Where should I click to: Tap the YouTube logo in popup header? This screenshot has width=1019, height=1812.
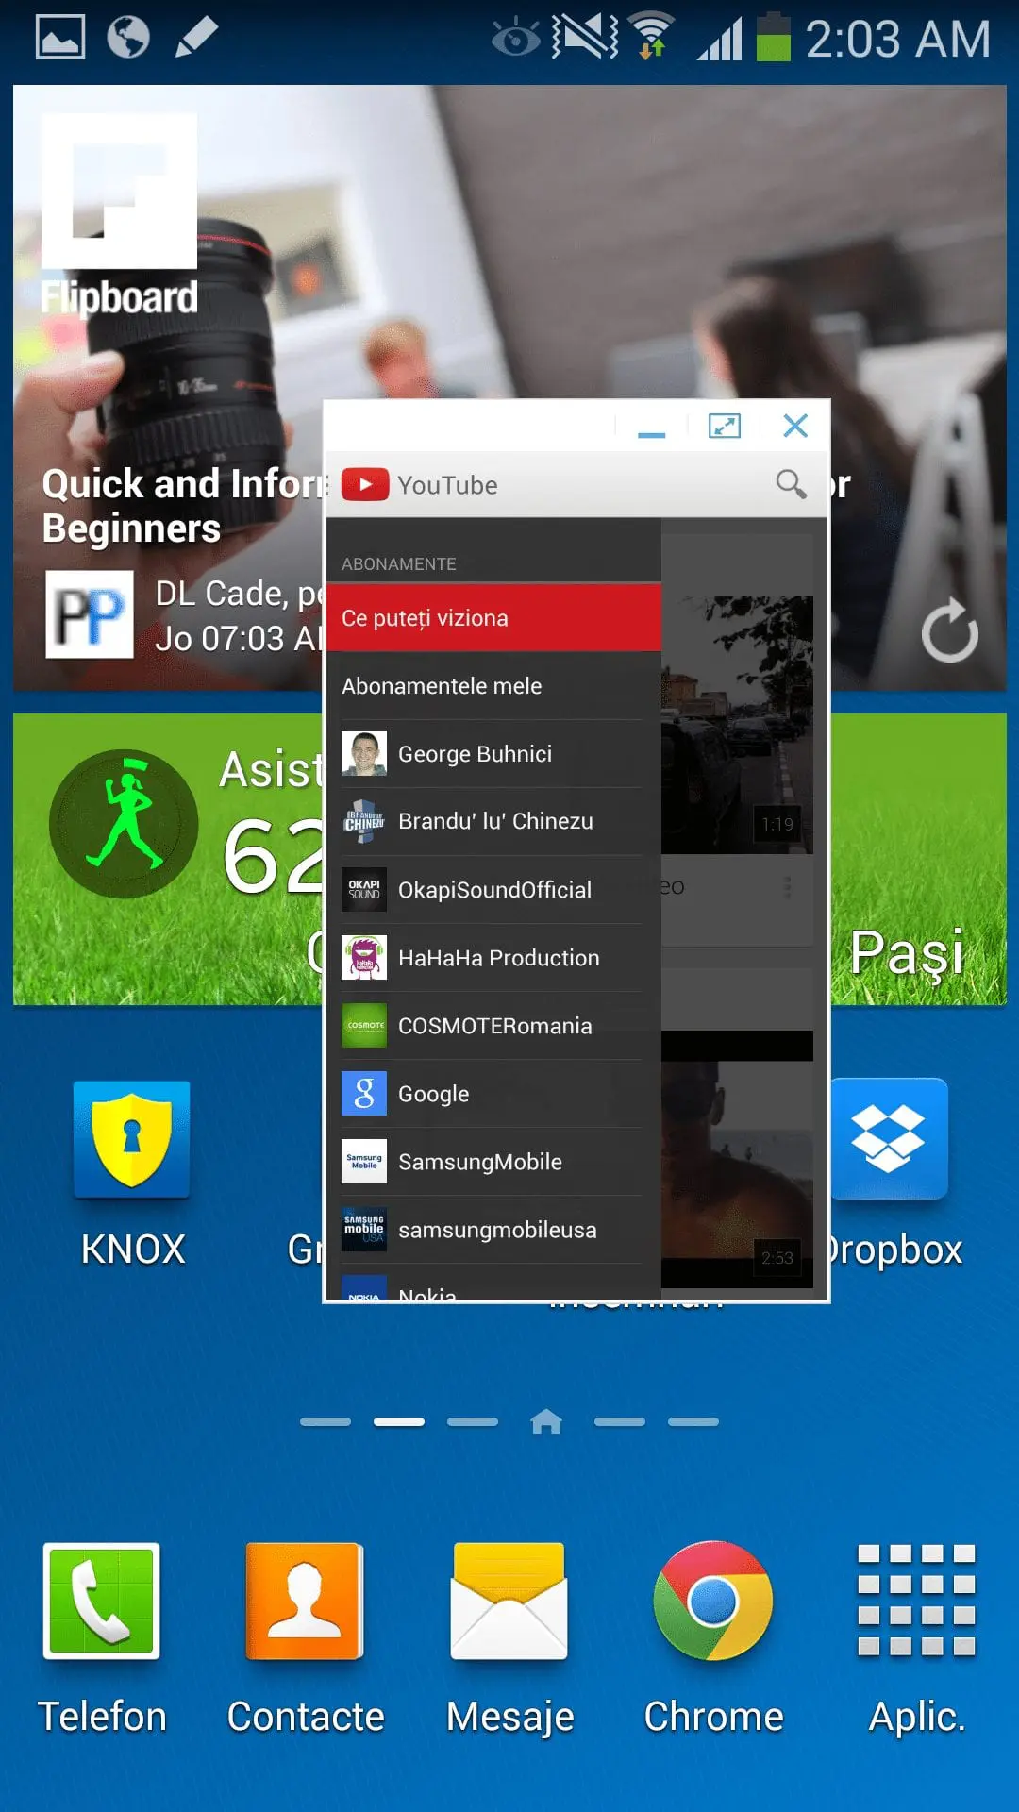click(365, 484)
